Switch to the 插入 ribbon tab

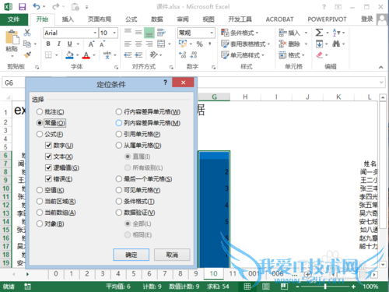(x=68, y=19)
